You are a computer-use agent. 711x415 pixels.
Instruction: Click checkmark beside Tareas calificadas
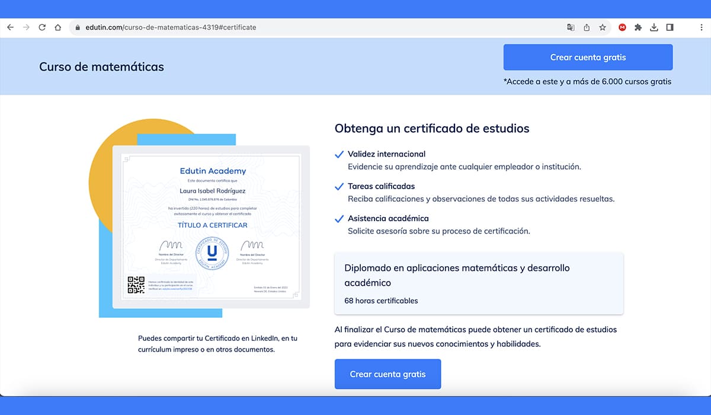point(340,187)
